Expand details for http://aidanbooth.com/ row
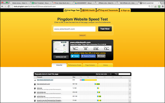Screen dimensions: 165x103 (x=130, y=85)
